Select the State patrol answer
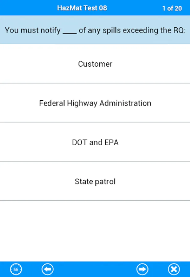The width and height of the screenshot is (190, 277). [x=95, y=181]
